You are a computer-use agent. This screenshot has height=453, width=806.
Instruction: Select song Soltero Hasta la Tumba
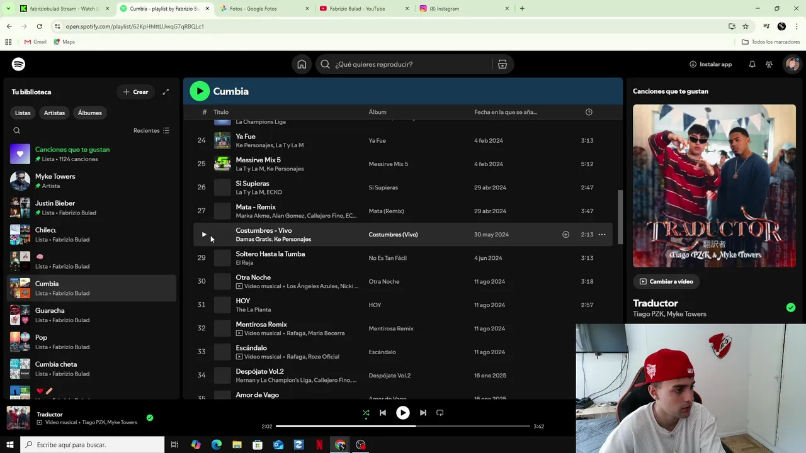pos(270,254)
